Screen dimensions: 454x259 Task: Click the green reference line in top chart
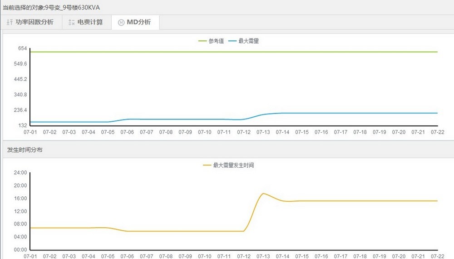point(227,52)
